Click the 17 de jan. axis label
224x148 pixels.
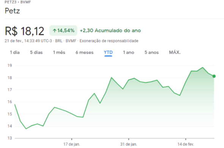tap(72, 144)
